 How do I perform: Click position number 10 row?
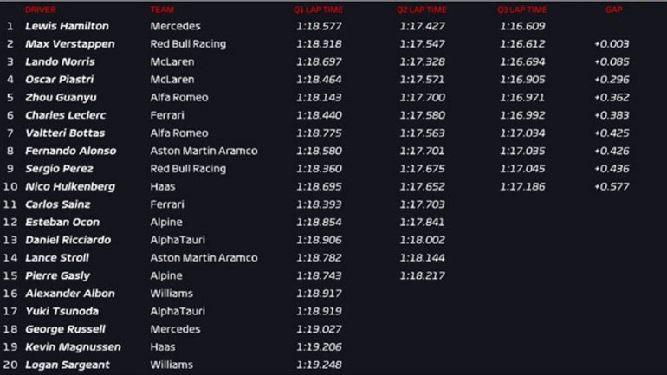click(x=10, y=186)
